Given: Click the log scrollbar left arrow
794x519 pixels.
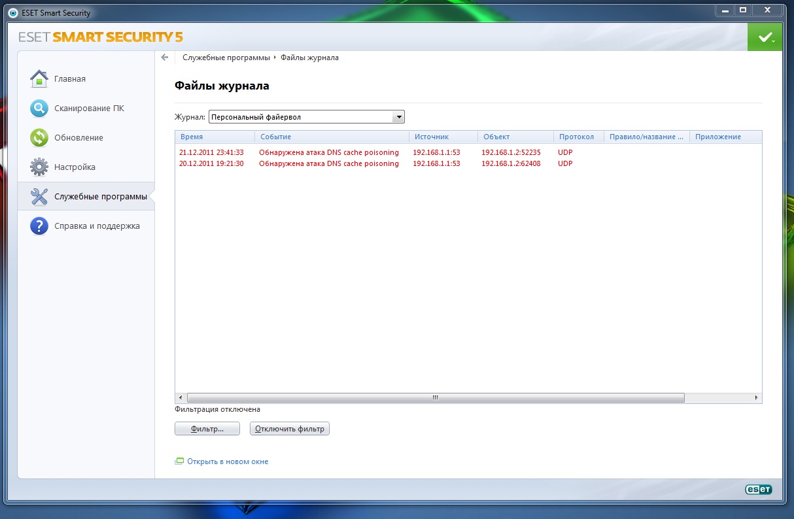Looking at the screenshot, I should (x=181, y=397).
